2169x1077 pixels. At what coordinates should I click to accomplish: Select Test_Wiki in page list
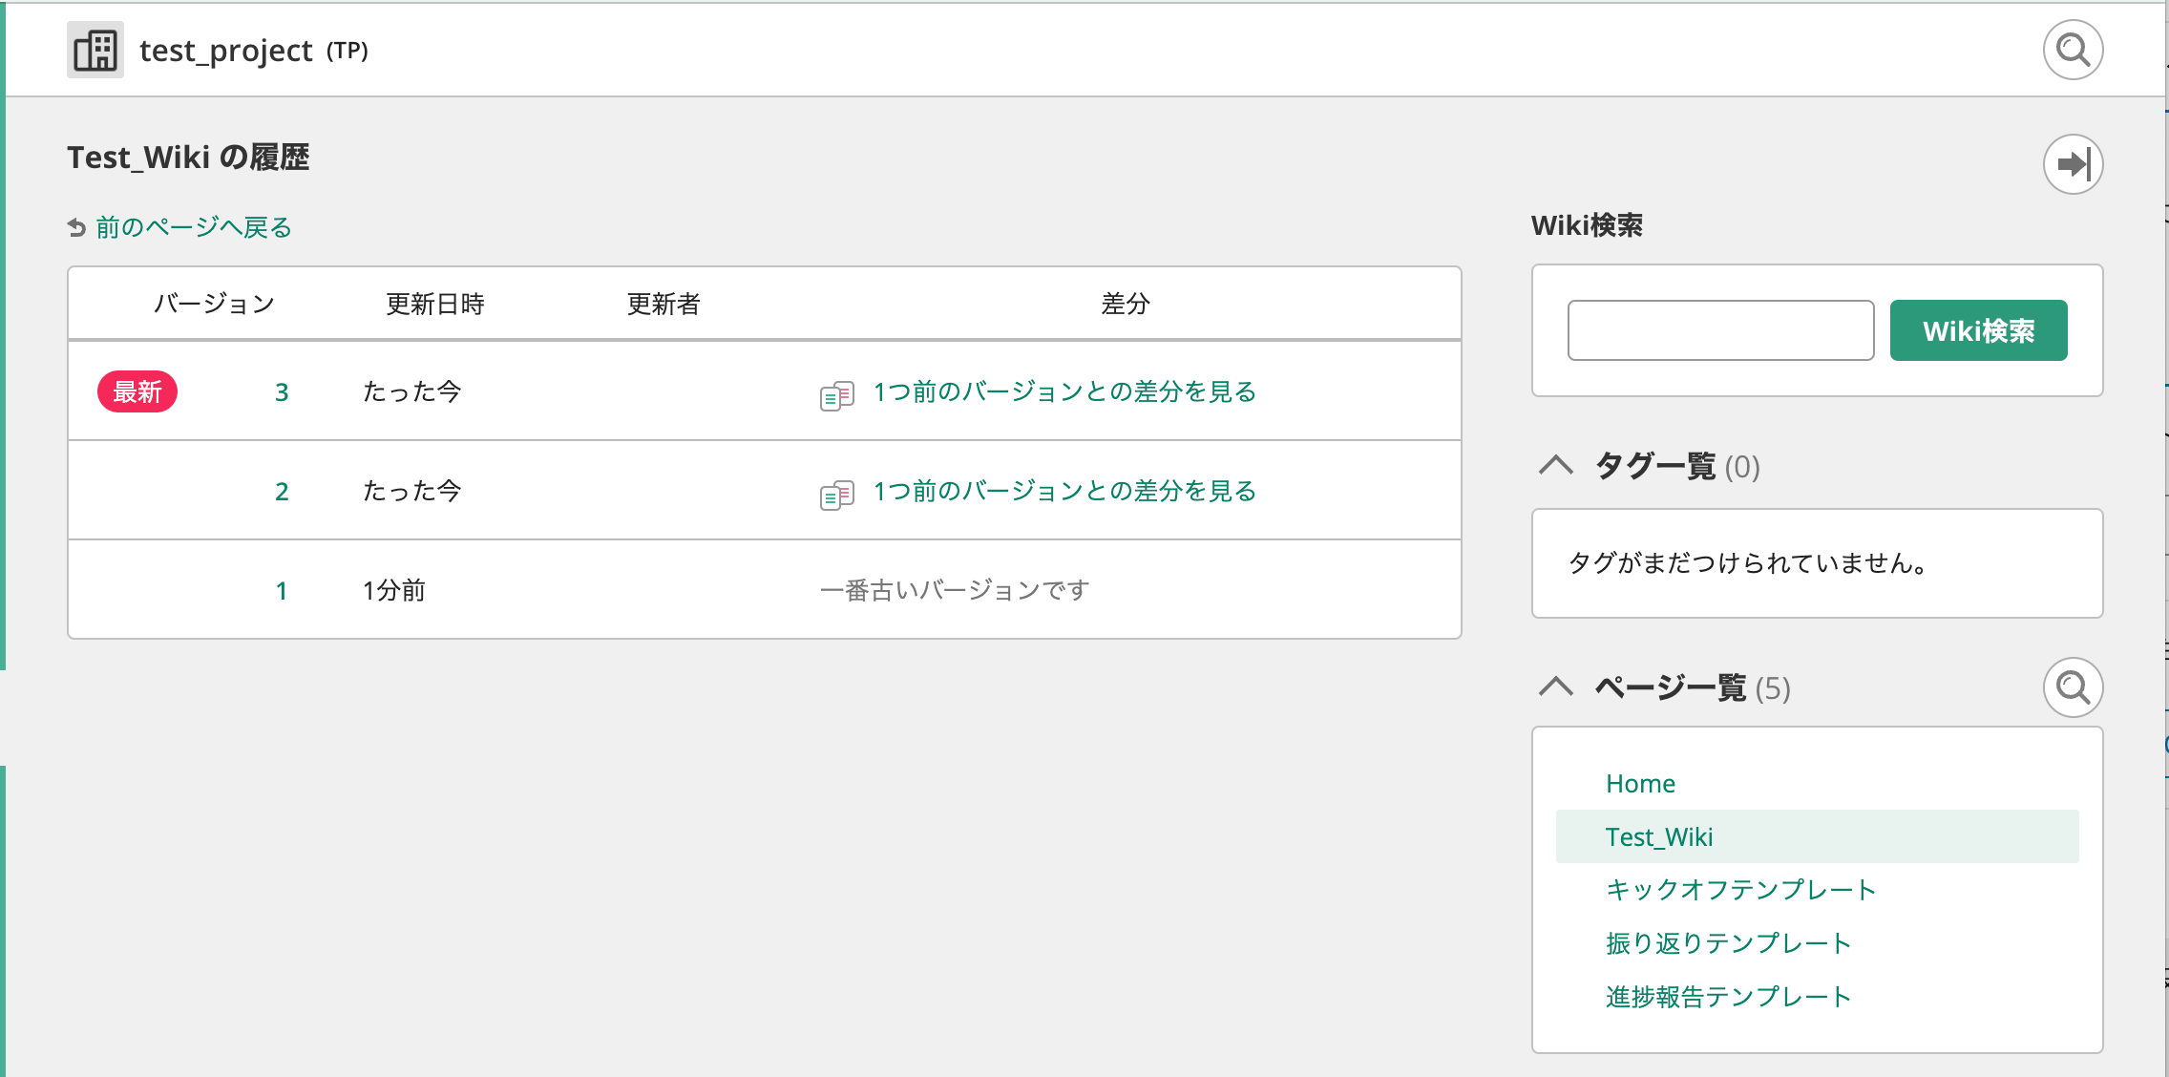point(1659,837)
